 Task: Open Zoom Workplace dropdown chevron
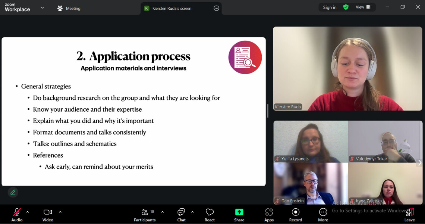point(42,7)
